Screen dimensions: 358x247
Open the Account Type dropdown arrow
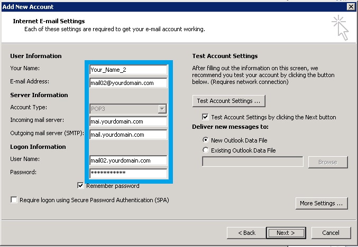point(162,109)
